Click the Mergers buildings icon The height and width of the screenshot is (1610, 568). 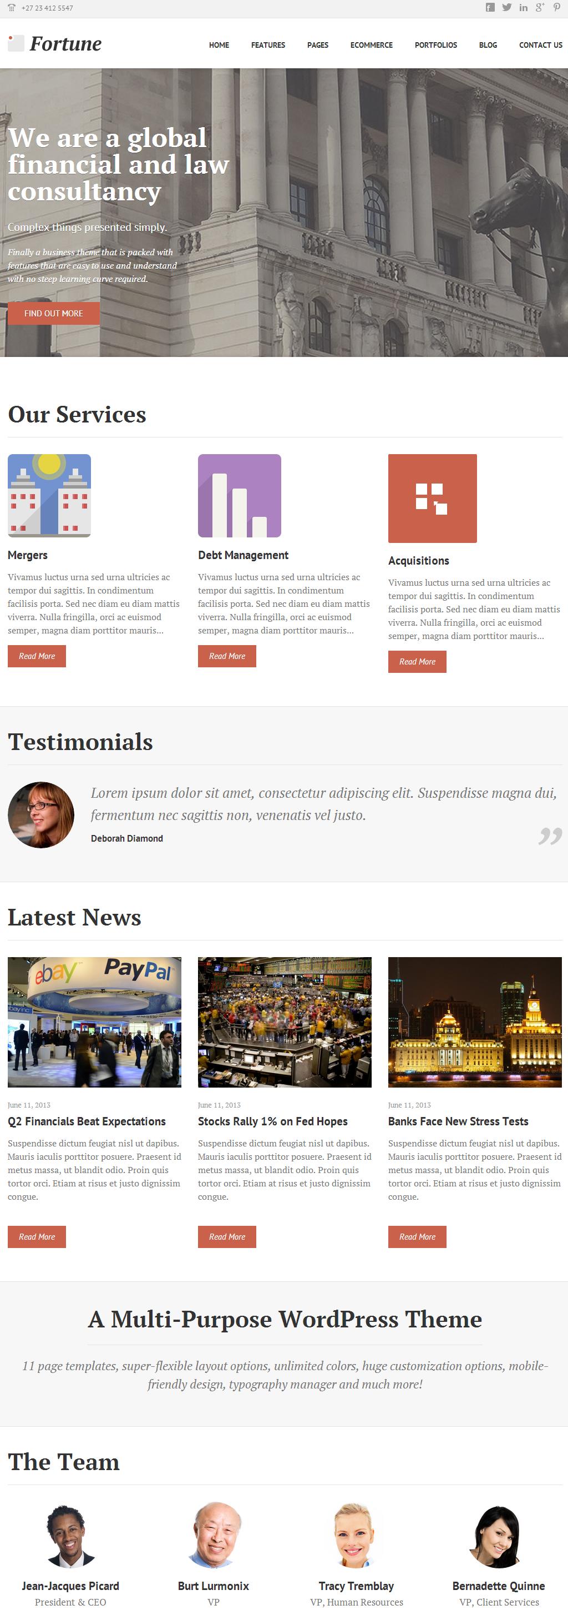(x=49, y=496)
